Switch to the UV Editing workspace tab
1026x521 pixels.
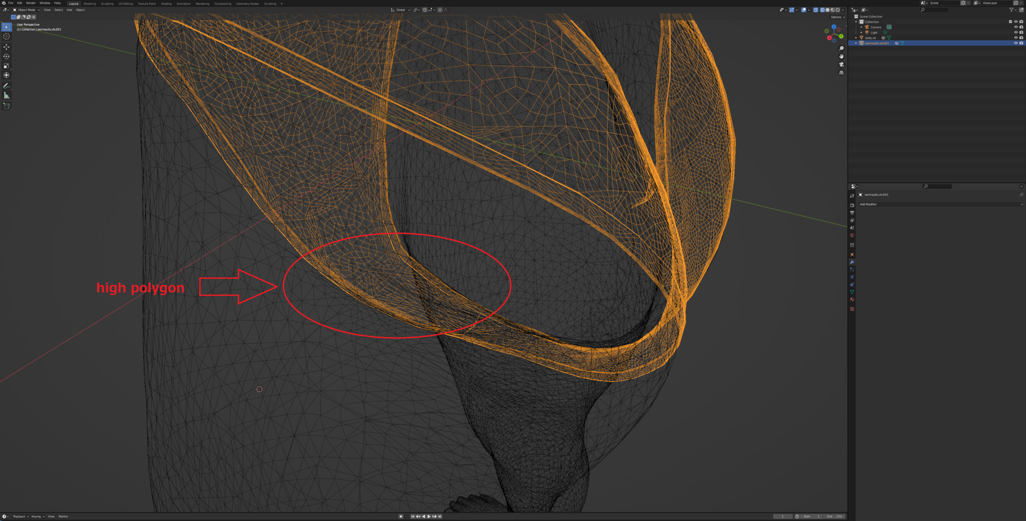tap(126, 4)
